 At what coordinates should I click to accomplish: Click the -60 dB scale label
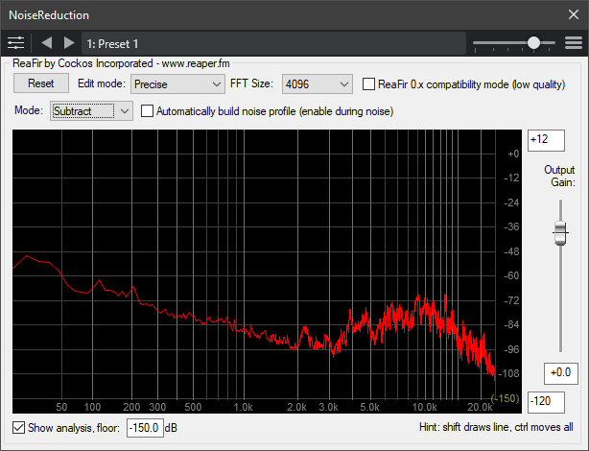511,275
